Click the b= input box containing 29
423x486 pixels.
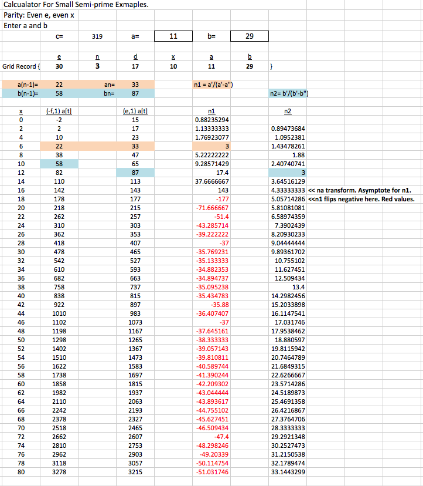coord(250,36)
